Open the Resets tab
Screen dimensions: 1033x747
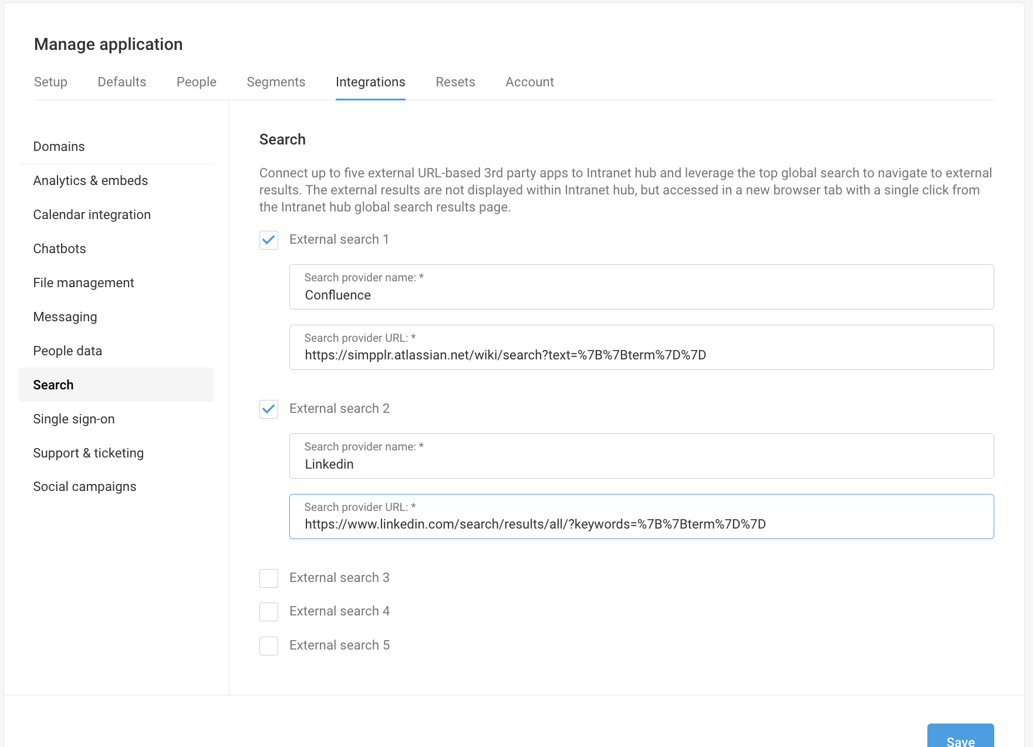(x=455, y=82)
